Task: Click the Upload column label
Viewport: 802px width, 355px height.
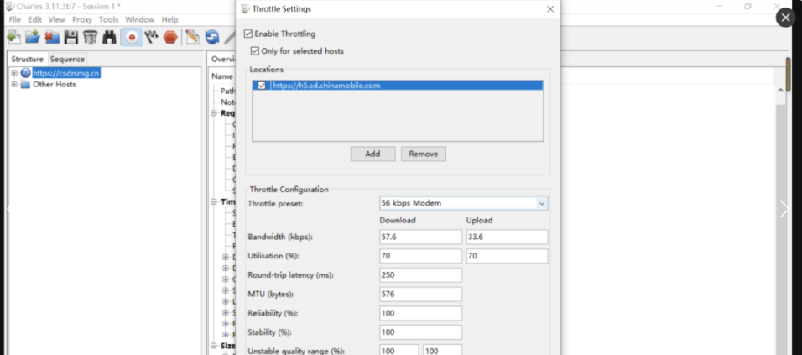Action: pyautogui.click(x=479, y=220)
